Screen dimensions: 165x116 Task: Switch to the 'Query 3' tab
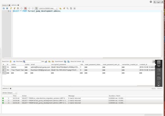[5, 5]
